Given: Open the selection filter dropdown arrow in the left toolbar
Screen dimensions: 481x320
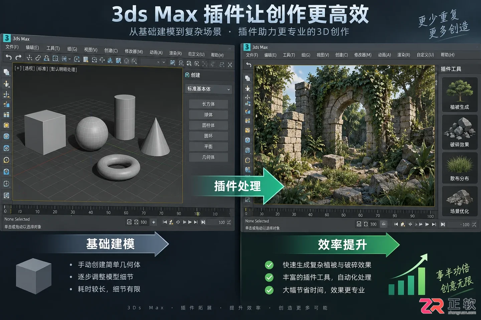Looking at the screenshot, I should coord(69,59).
